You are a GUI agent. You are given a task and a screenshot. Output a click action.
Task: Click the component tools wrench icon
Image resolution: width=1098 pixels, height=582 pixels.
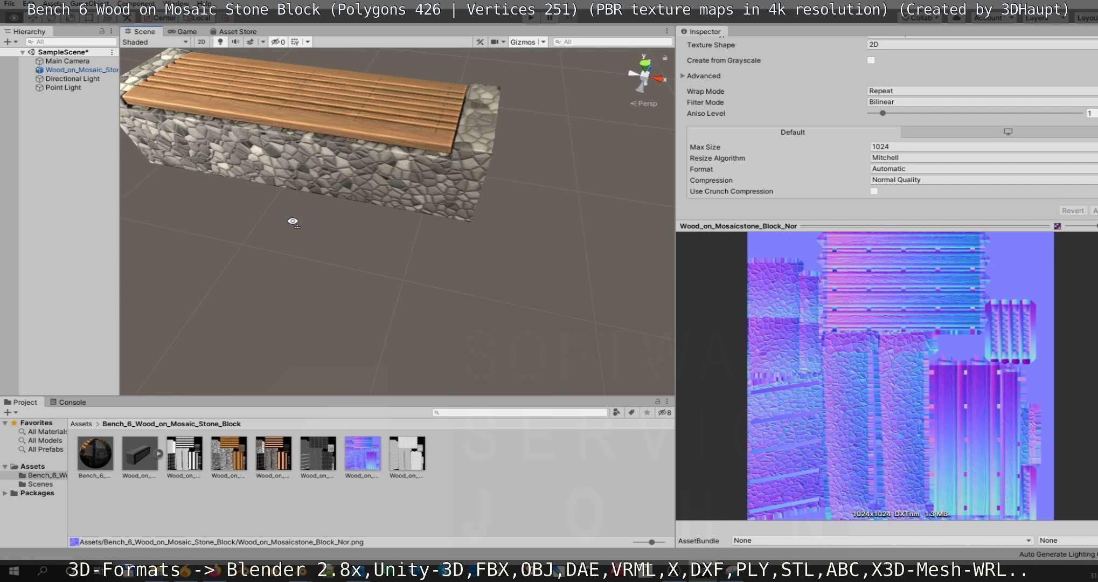pos(479,41)
